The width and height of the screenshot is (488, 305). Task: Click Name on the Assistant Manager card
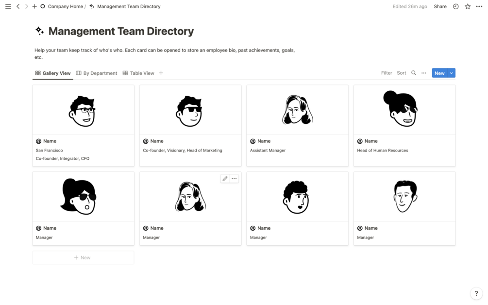264,141
